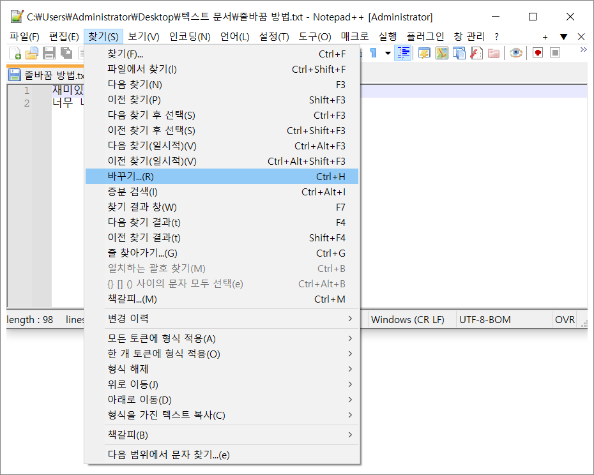Open 찾기 결과 창(W) entry
Screen dimensions: 594x475
tap(222, 207)
